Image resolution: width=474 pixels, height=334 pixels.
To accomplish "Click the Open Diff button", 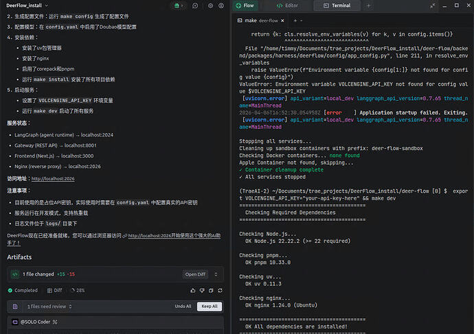I will coord(195,274).
